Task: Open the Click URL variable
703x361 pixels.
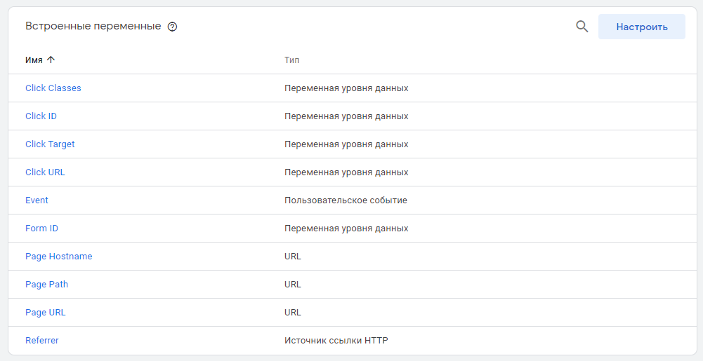Action: tap(45, 172)
